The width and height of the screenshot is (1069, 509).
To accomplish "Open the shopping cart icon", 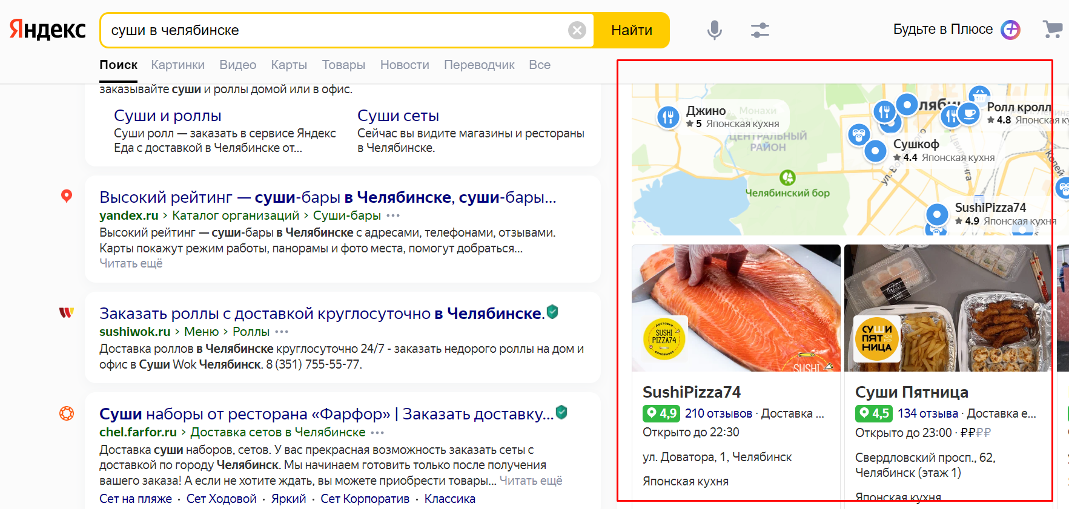I will point(1053,29).
